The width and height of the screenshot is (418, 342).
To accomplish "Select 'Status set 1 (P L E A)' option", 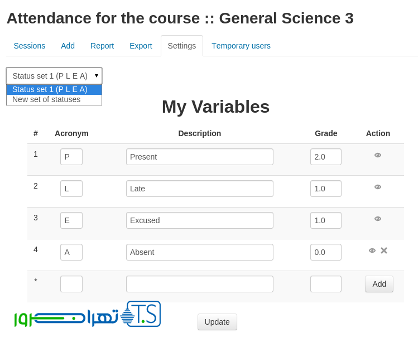I will pyautogui.click(x=54, y=89).
